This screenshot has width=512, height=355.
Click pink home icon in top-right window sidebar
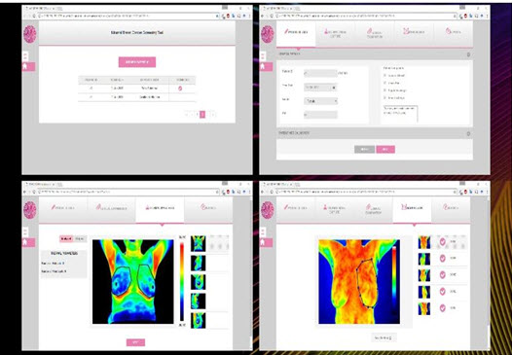pyautogui.click(x=266, y=66)
